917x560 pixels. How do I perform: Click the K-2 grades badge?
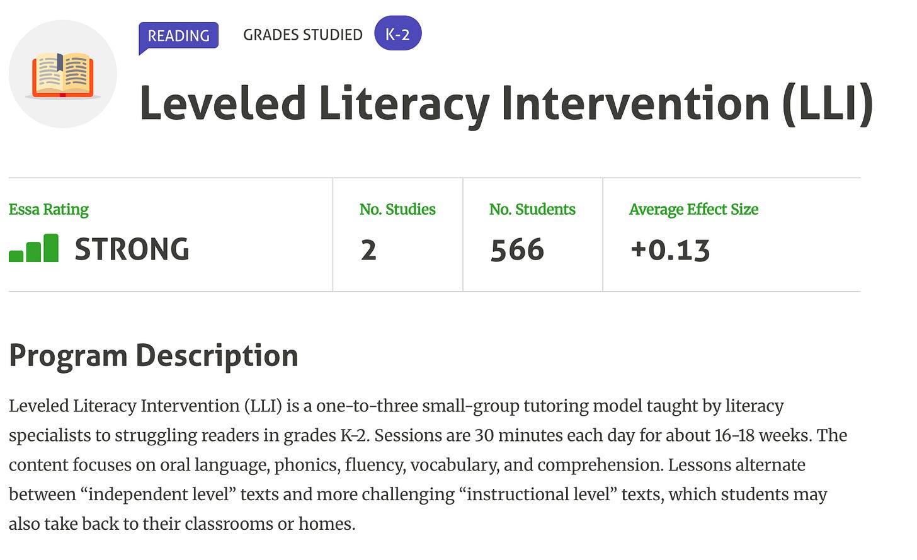pyautogui.click(x=397, y=33)
